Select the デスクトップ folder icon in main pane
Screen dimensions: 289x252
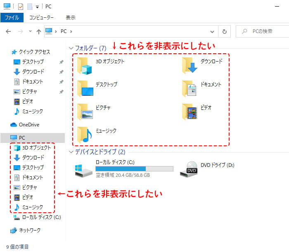85,89
